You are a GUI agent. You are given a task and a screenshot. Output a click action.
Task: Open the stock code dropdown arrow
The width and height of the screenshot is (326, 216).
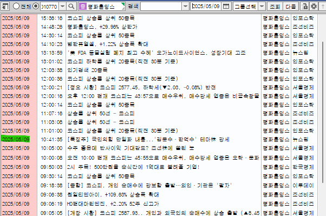pyautogui.click(x=62, y=6)
